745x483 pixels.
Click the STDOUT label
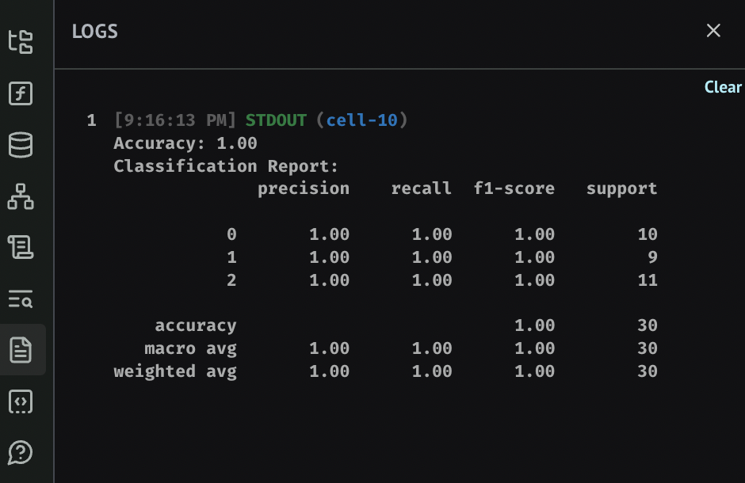[x=276, y=120]
